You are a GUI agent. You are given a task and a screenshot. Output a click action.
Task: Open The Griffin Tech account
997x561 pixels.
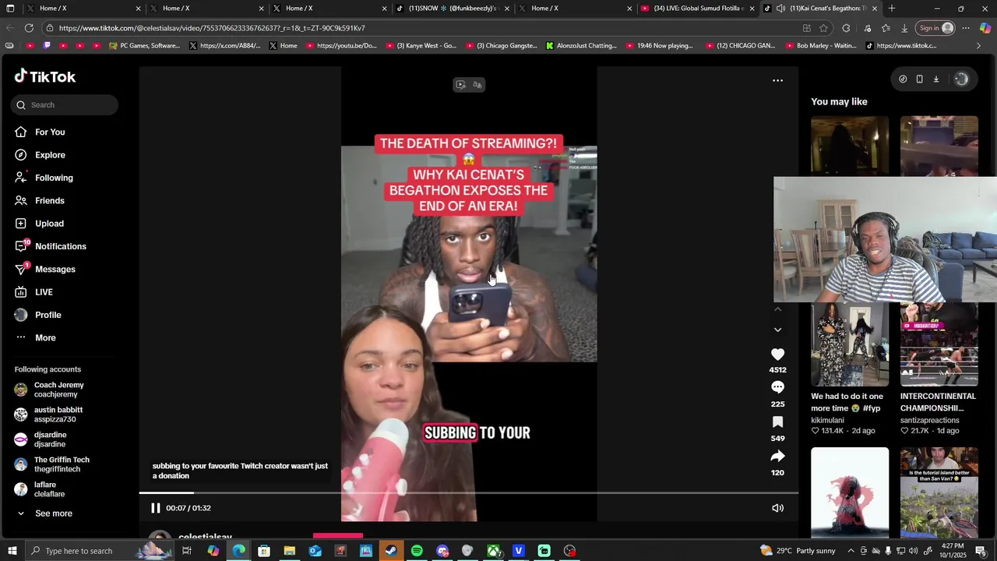tap(52, 464)
